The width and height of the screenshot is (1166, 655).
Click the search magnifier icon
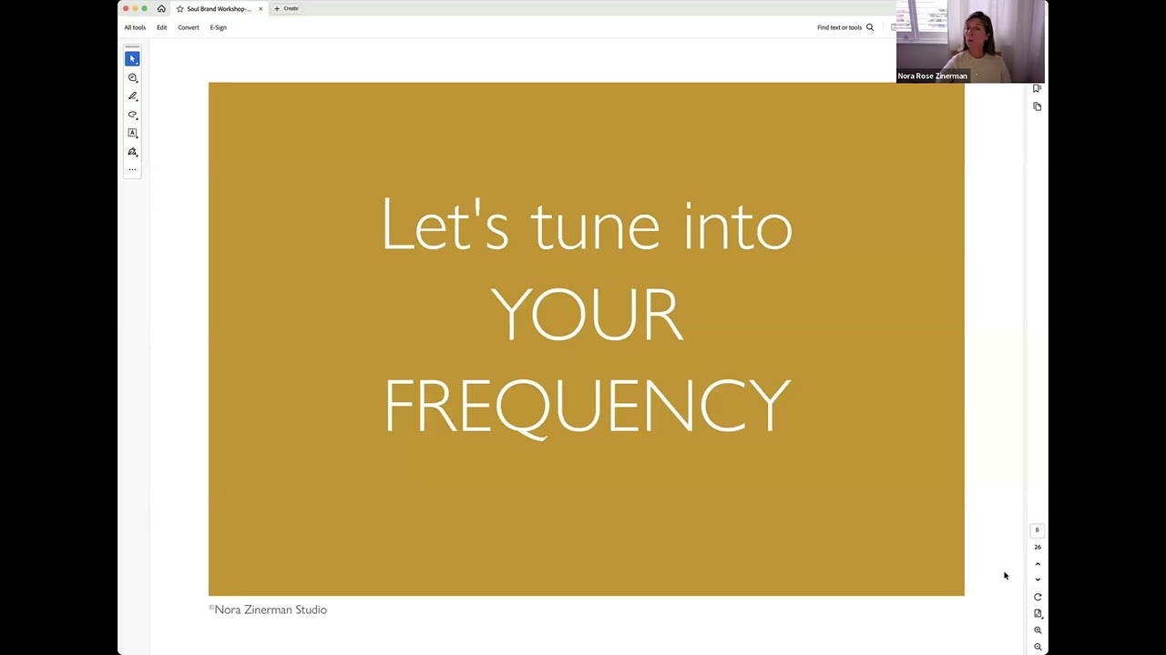(870, 27)
